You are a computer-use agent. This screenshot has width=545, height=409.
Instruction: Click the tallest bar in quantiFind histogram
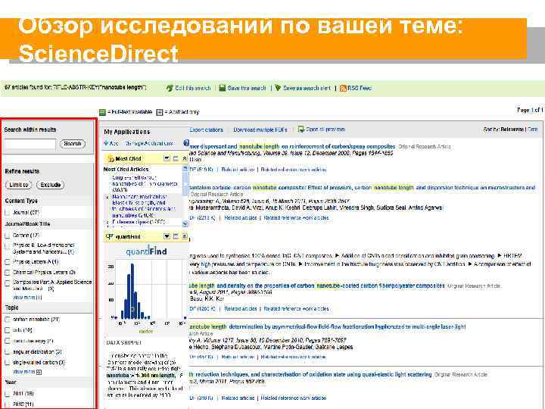click(x=132, y=291)
